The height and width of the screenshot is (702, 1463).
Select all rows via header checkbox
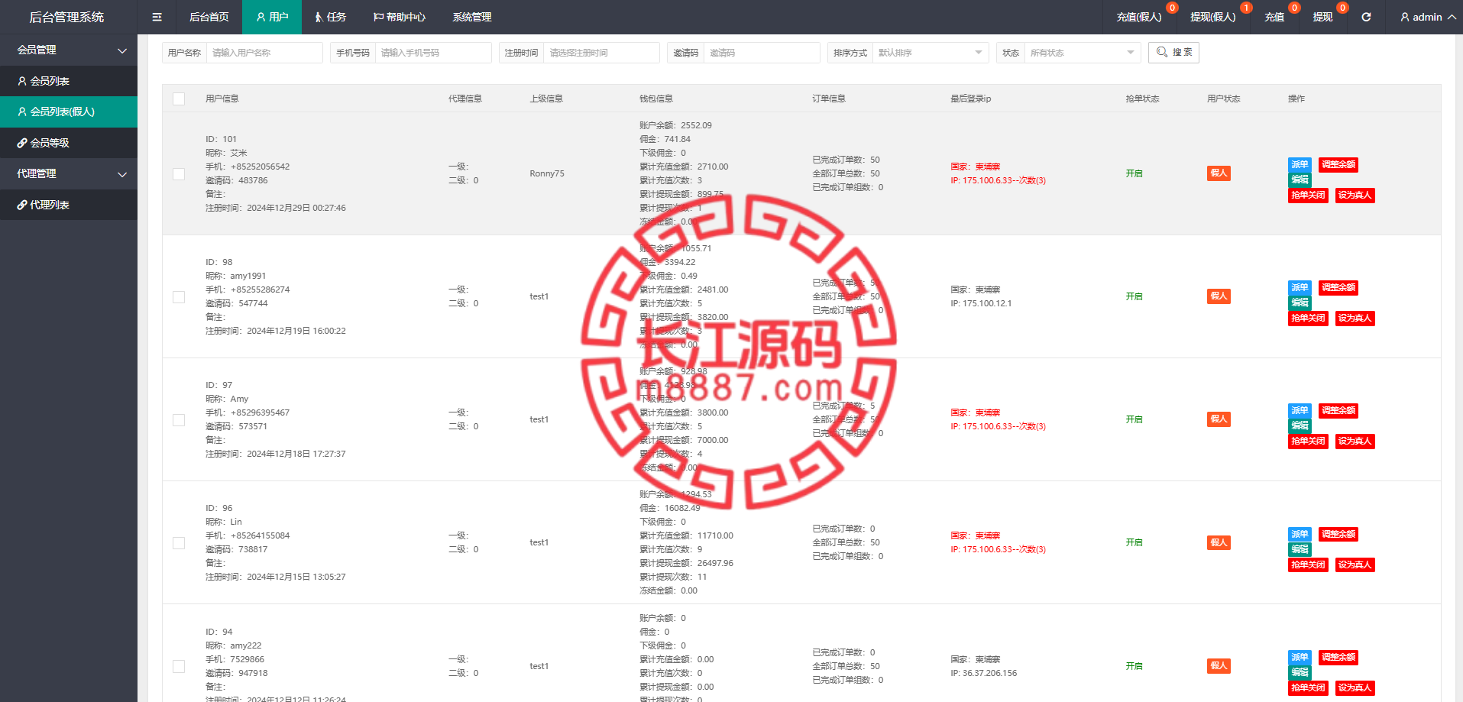pos(179,99)
